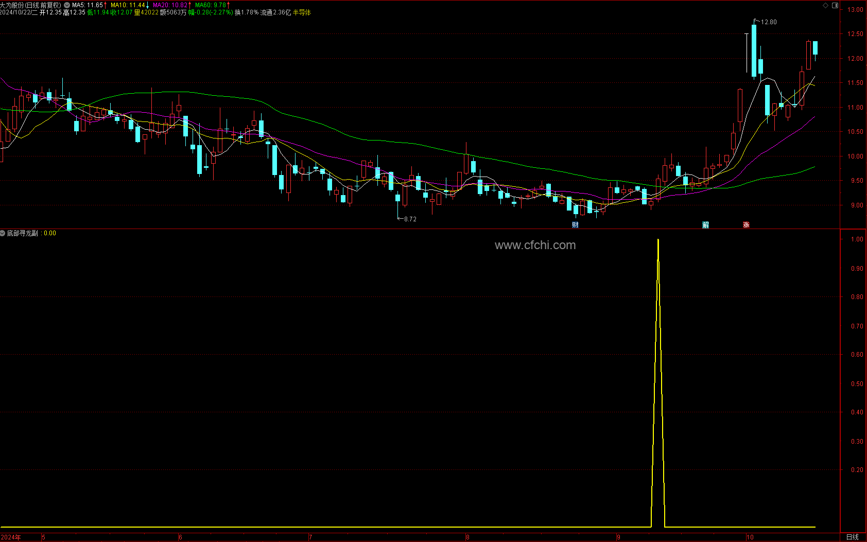The height and width of the screenshot is (542, 867).
Task: Click the 8.72 low price label
Action: [410, 219]
